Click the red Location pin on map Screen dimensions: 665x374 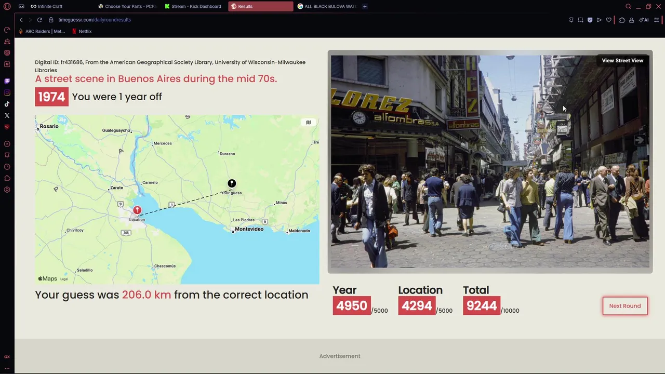[137, 210]
